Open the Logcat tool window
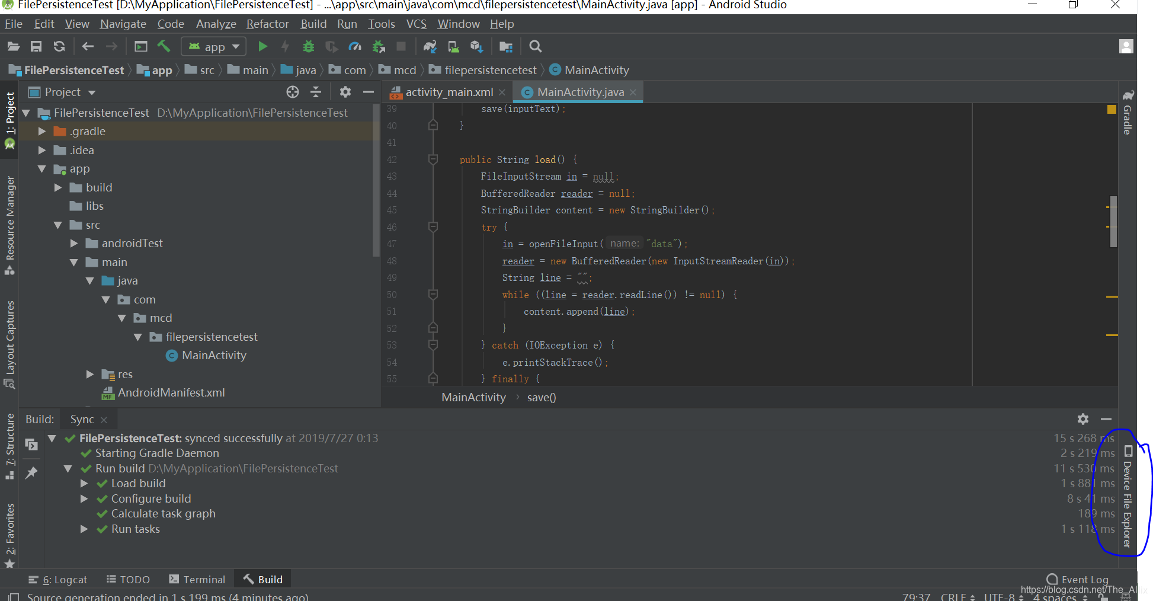Viewport: 1153px width, 601px height. pyautogui.click(x=58, y=579)
